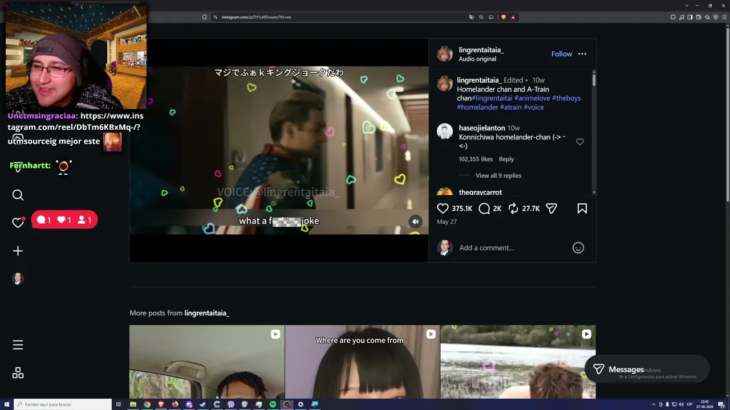
Task: Save the post with the bookmark icon
Action: [582, 208]
